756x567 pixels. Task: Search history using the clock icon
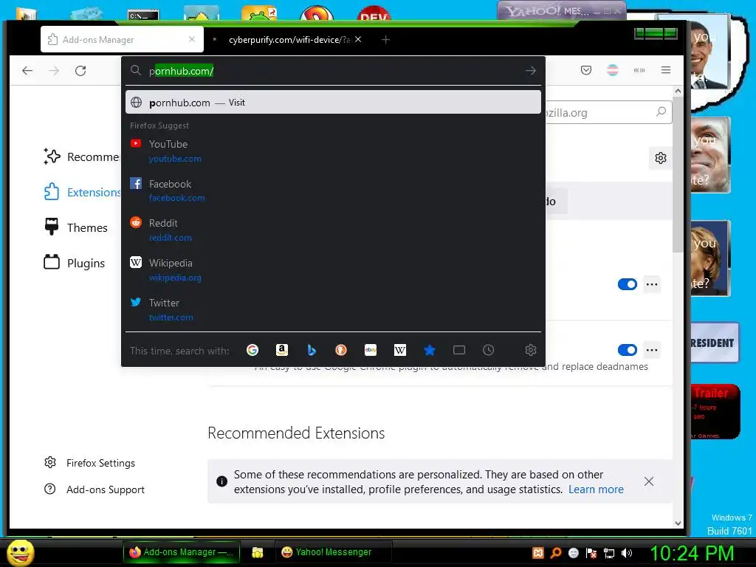point(489,350)
